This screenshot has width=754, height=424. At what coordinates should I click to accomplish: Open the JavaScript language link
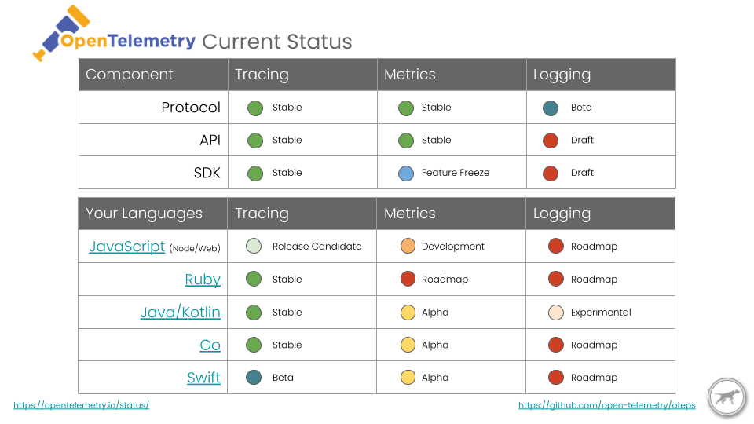click(x=127, y=247)
